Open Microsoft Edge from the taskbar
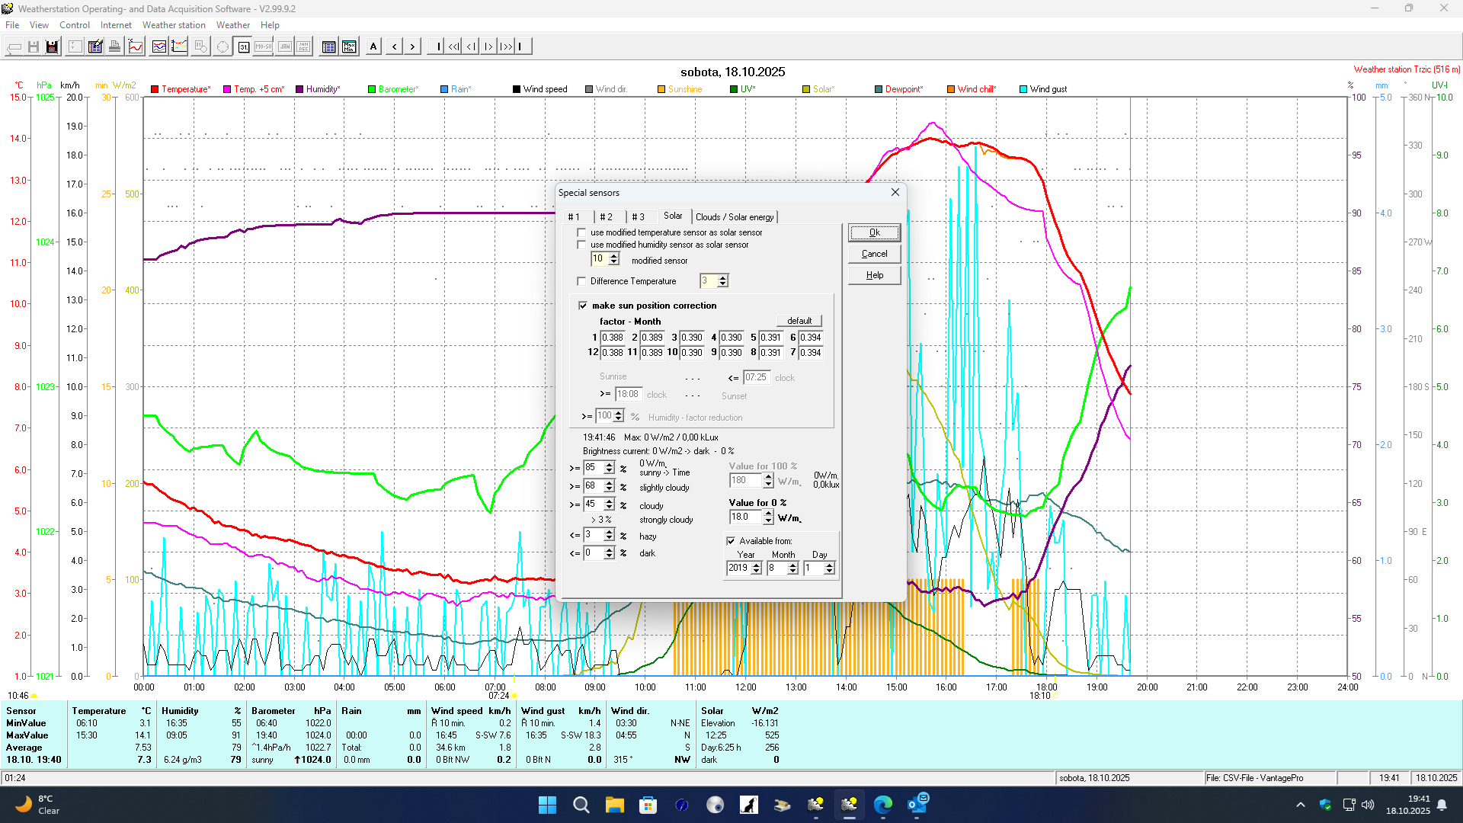The image size is (1463, 823). pyautogui.click(x=882, y=805)
